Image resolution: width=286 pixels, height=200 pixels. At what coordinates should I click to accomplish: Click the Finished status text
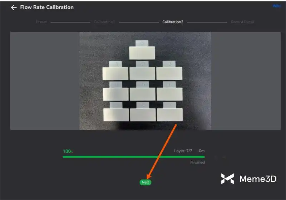(197, 162)
